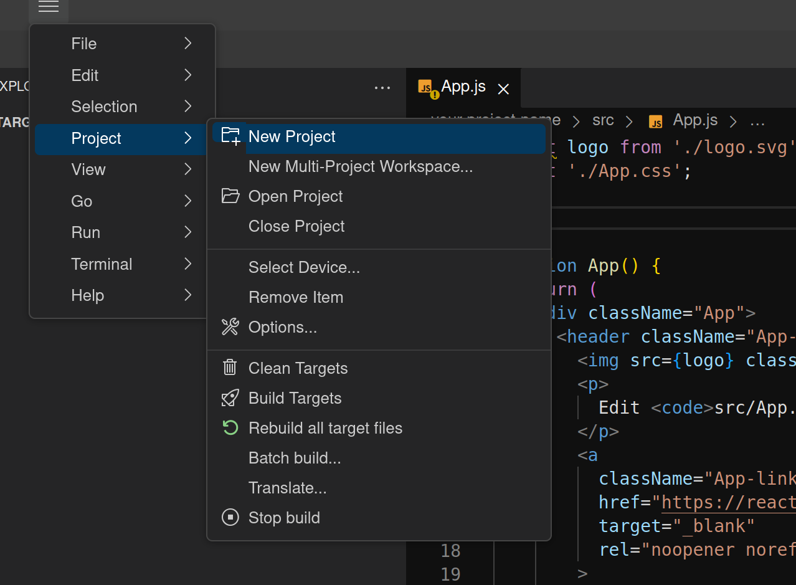Open the File menu

click(122, 44)
